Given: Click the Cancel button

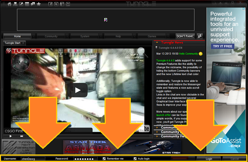Looking at the screenshot, I should coord(235,159).
